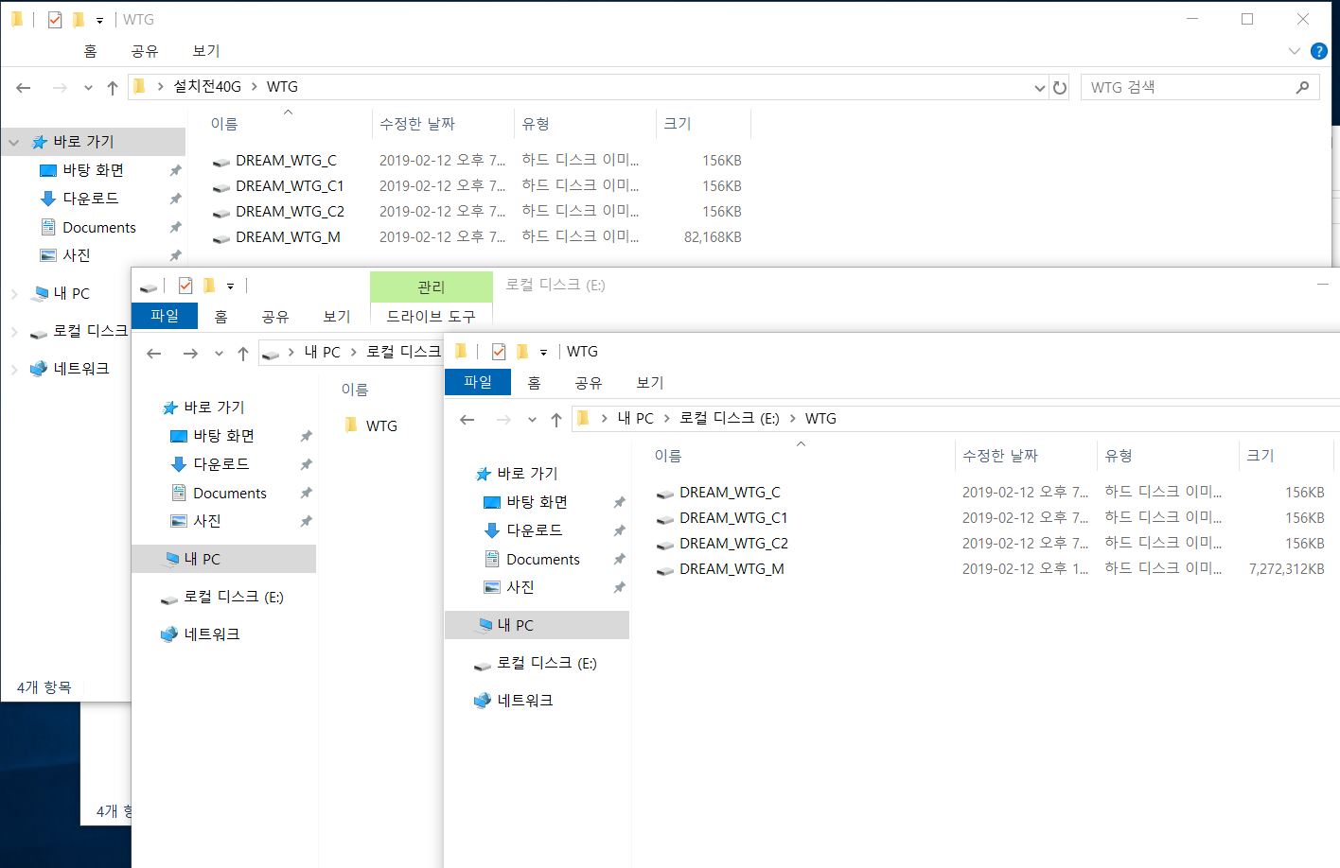Sort by 수정한 날짜 column in back WTG window

point(417,124)
